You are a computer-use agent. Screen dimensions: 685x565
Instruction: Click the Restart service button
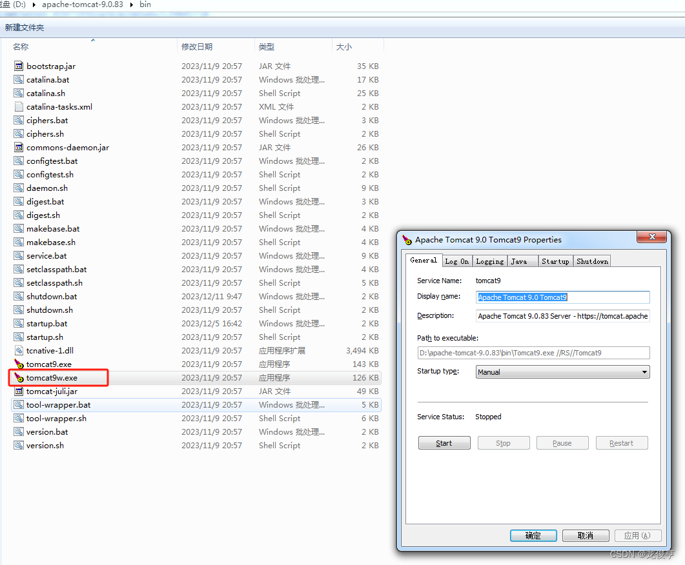[x=621, y=443]
